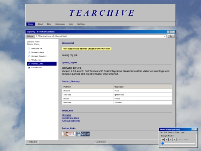Click the Username column header

tap(143, 87)
